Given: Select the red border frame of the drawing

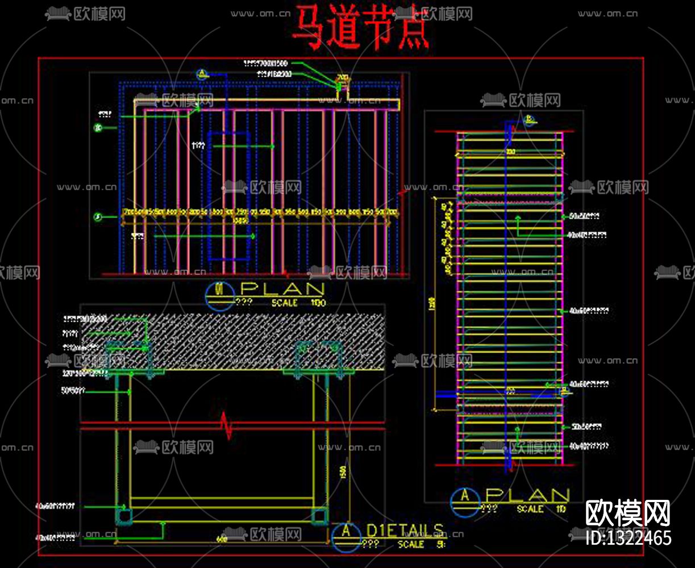Looking at the screenshot, I should [40, 284].
